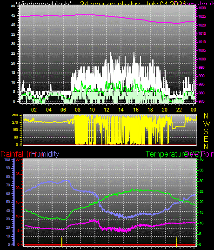The image size is (214, 250).
Task: Click the '1030' value on the barometer axis
Action: [202, 8]
